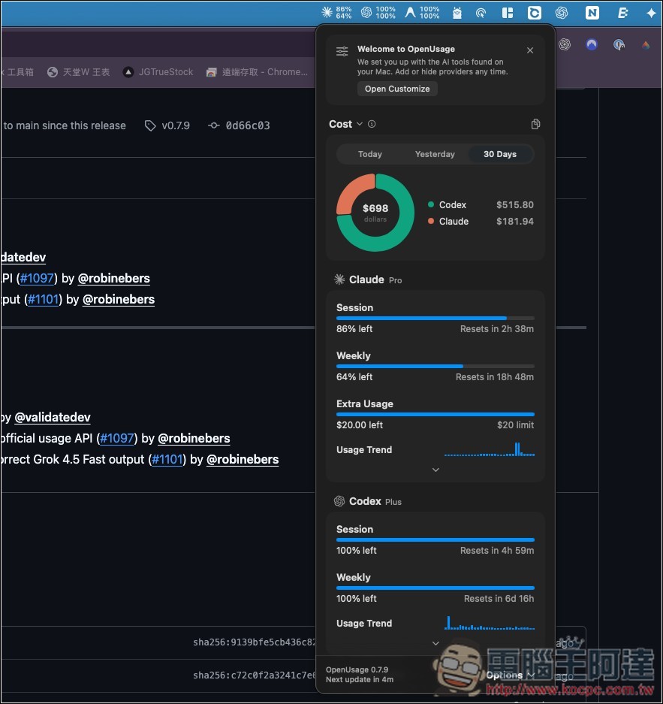Click the Claude $181.94 amount
Viewport: 663px width, 704px height.
pyautogui.click(x=514, y=222)
